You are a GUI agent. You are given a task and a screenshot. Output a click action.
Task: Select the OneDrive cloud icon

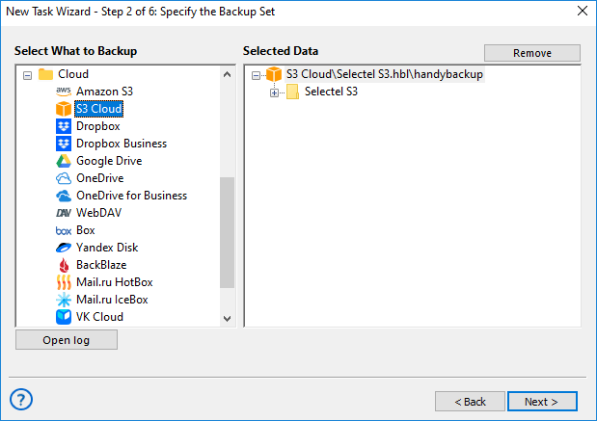tap(64, 178)
